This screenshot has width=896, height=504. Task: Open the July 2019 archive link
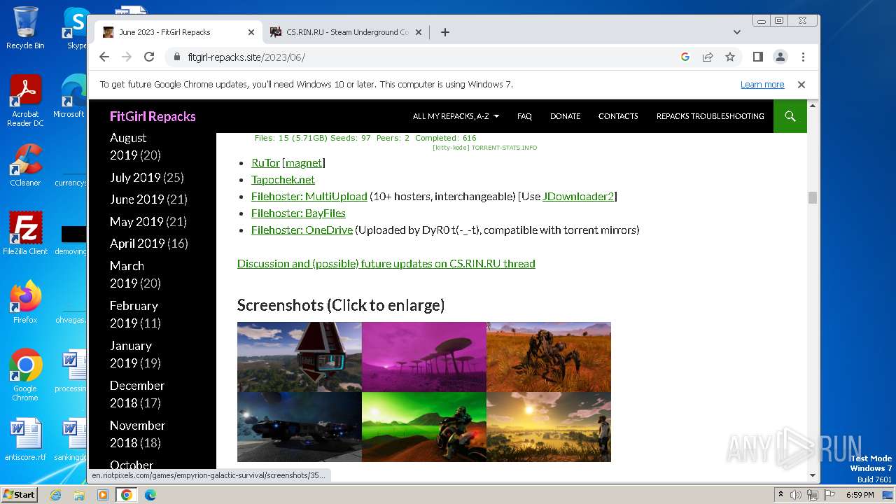coord(135,178)
